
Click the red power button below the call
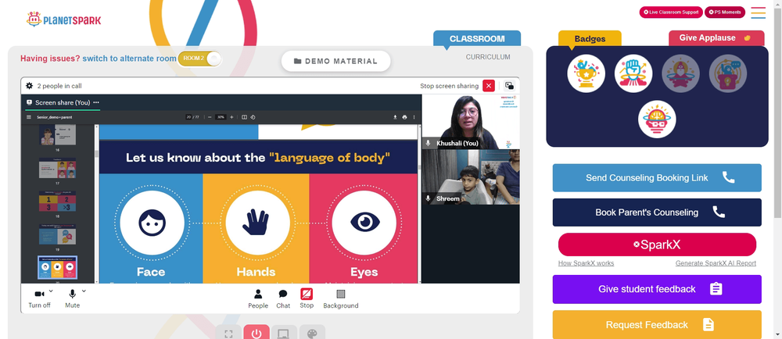pyautogui.click(x=256, y=333)
